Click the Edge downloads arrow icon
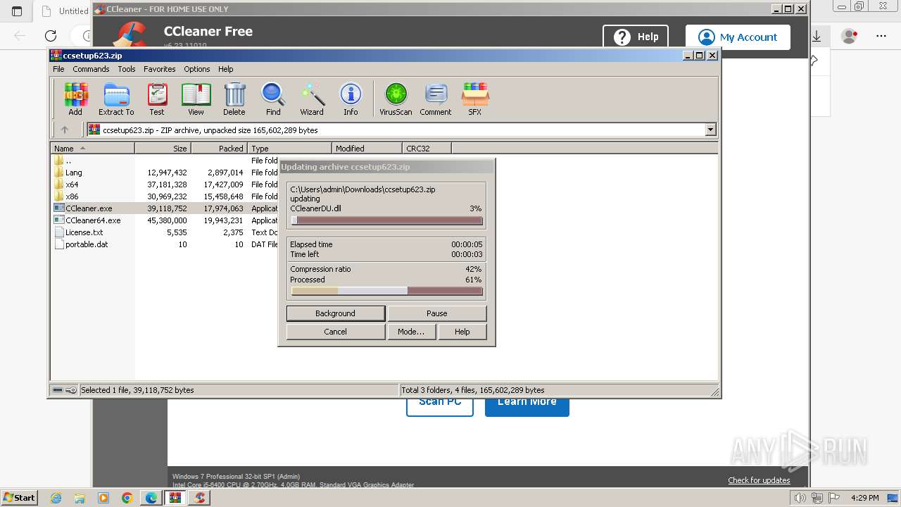Image resolution: width=901 pixels, height=507 pixels. pos(817,36)
